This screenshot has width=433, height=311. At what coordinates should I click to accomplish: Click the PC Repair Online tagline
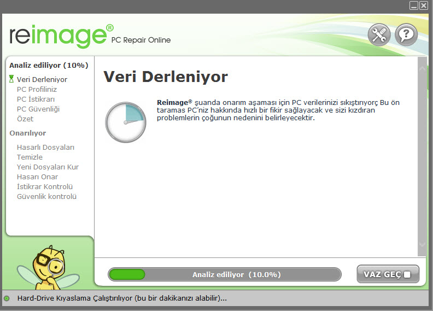tap(141, 40)
